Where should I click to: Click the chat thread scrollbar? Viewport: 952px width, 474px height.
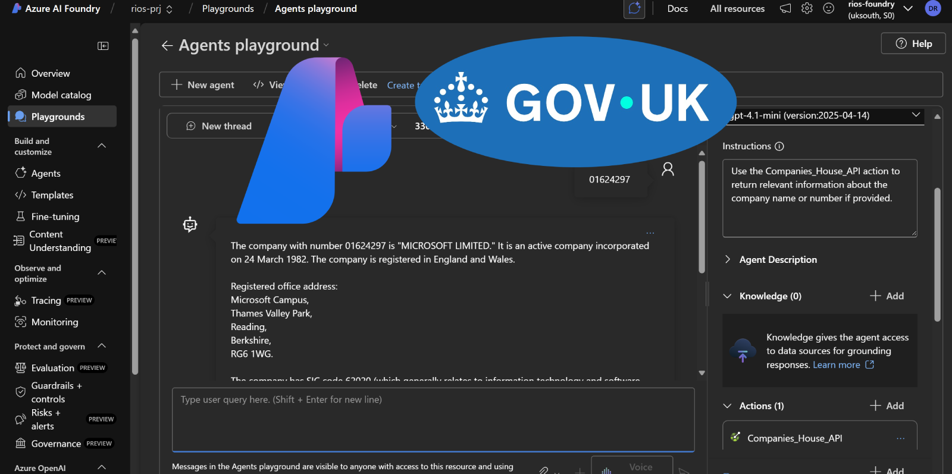tap(702, 217)
